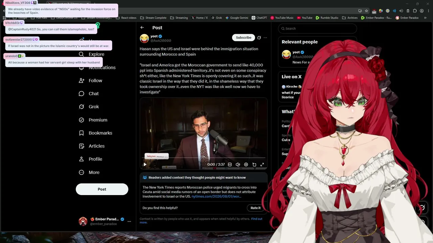Image resolution: width=433 pixels, height=243 pixels.
Task: Go back using the Post header arrow
Action: click(x=142, y=28)
